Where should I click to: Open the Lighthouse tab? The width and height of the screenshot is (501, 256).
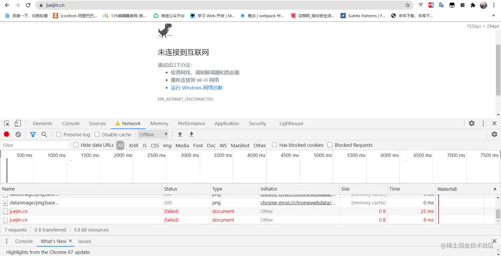click(x=291, y=124)
